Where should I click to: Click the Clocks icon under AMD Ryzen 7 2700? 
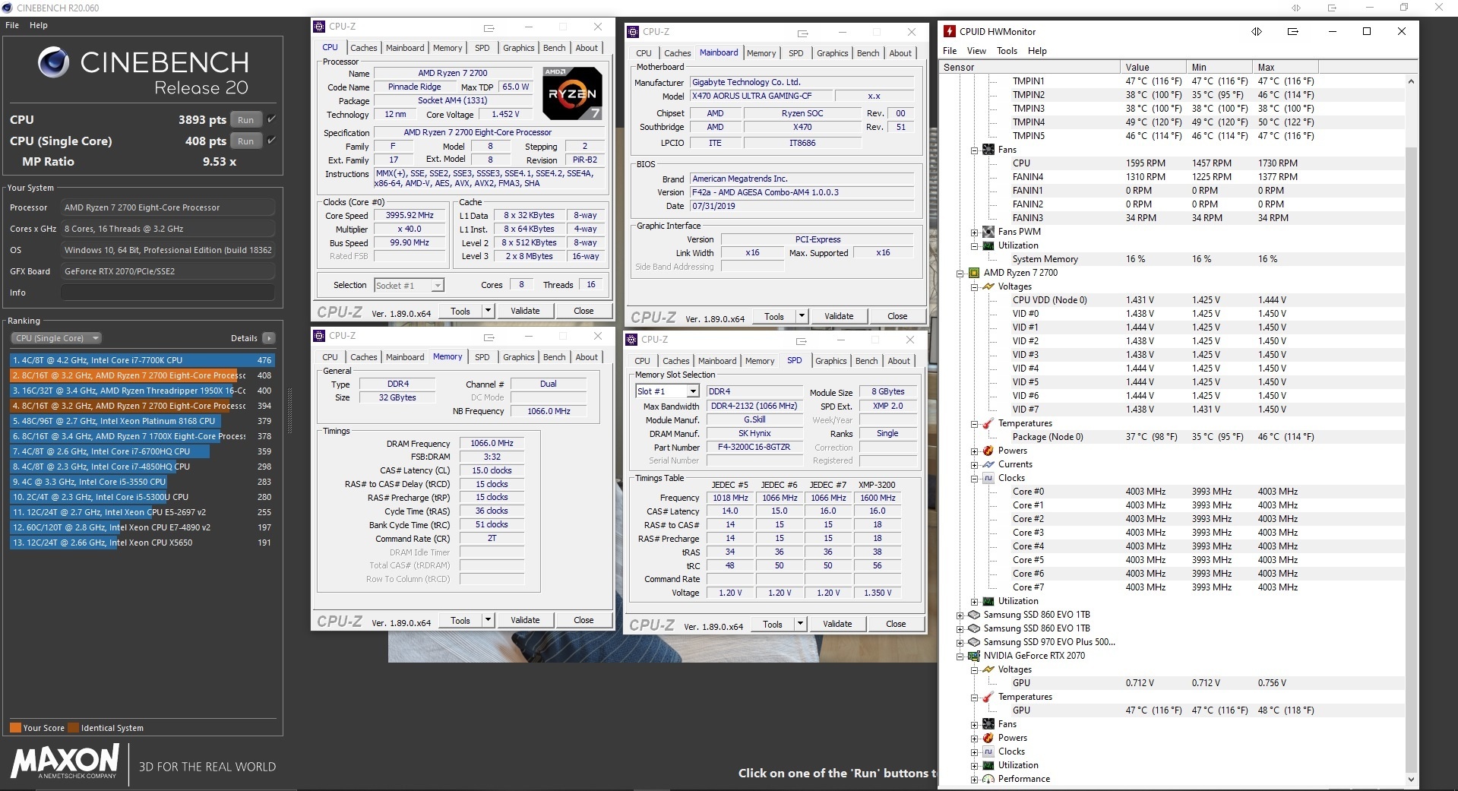pyautogui.click(x=988, y=478)
